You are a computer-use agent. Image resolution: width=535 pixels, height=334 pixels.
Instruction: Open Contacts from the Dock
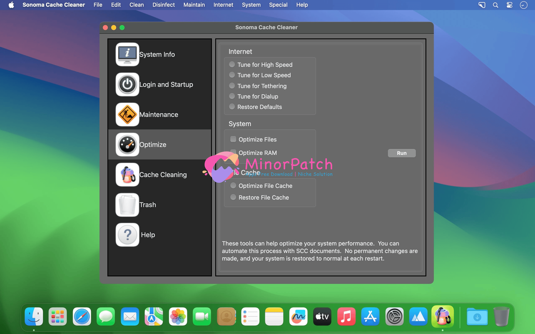pyautogui.click(x=226, y=317)
